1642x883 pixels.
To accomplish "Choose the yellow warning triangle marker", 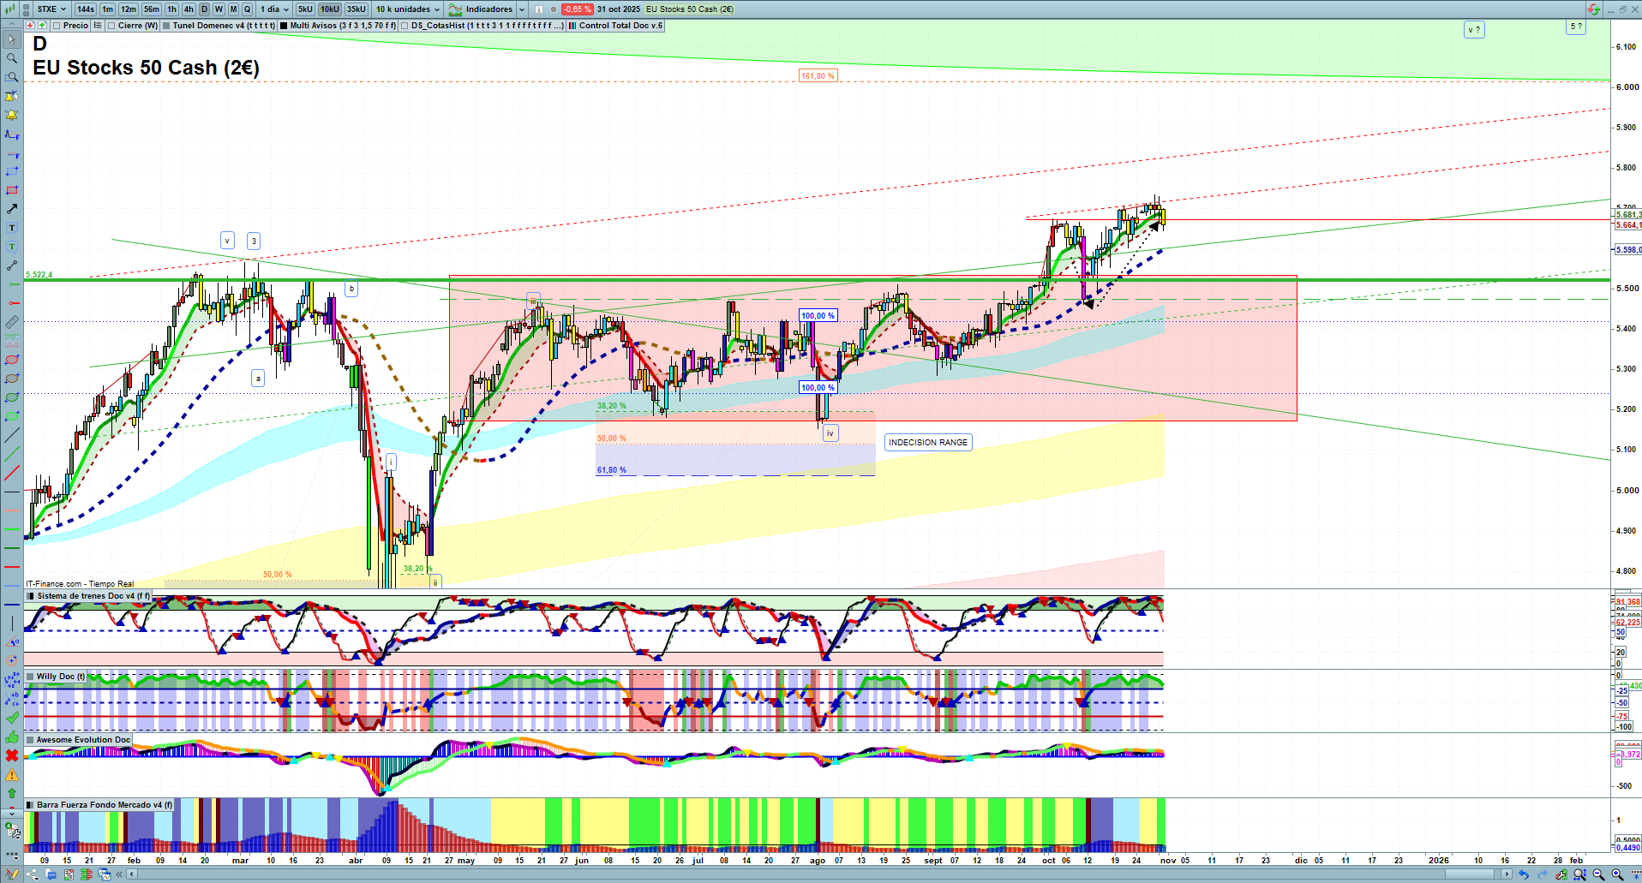I will click(x=12, y=774).
